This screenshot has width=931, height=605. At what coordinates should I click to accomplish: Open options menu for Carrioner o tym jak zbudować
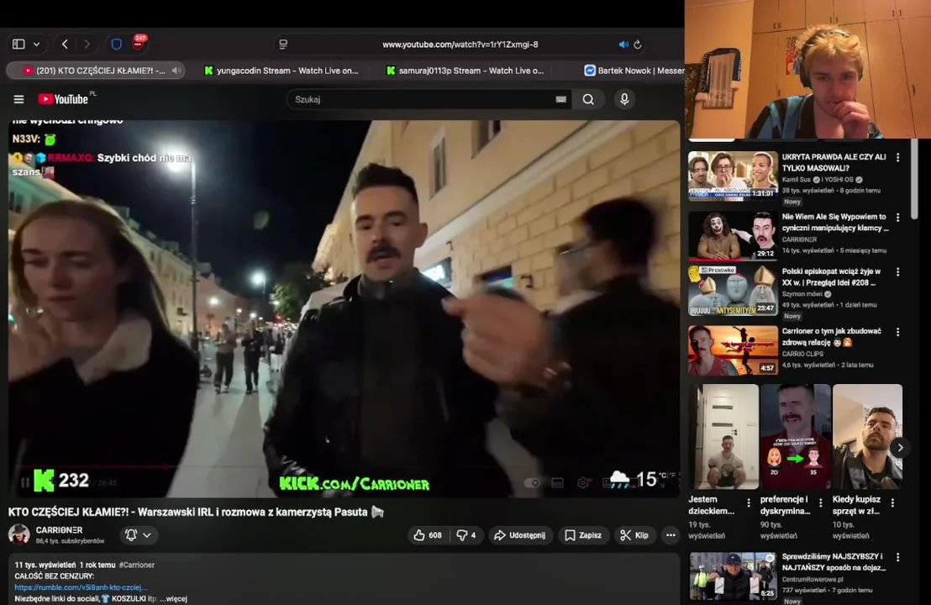pyautogui.click(x=897, y=332)
